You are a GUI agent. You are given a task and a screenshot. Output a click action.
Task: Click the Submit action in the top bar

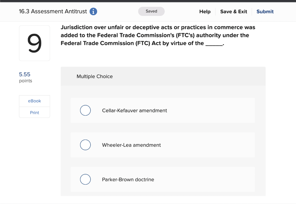point(265,12)
